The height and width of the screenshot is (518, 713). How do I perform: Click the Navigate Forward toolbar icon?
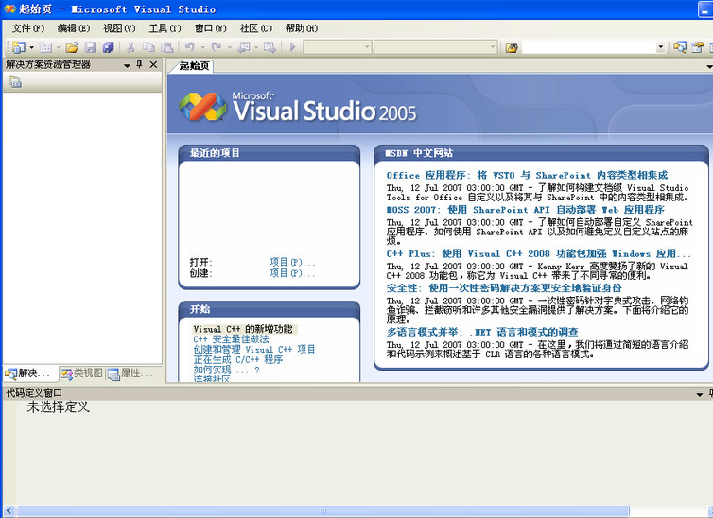click(x=270, y=47)
